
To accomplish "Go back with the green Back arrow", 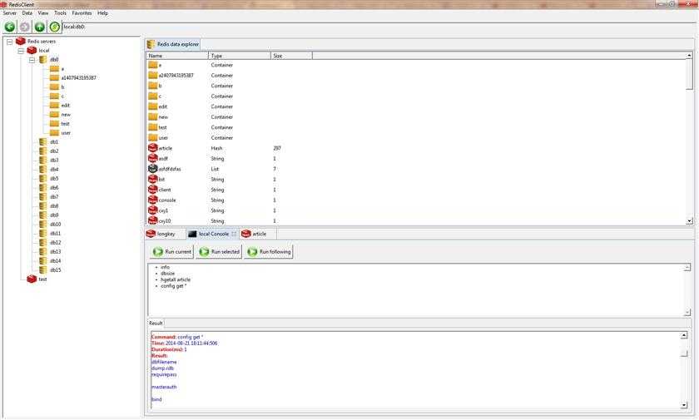I will click(x=10, y=27).
